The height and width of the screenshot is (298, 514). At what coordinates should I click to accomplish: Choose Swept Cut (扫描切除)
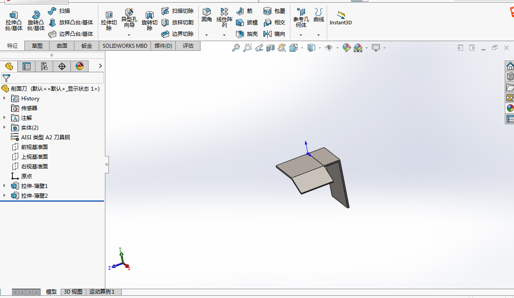[178, 11]
